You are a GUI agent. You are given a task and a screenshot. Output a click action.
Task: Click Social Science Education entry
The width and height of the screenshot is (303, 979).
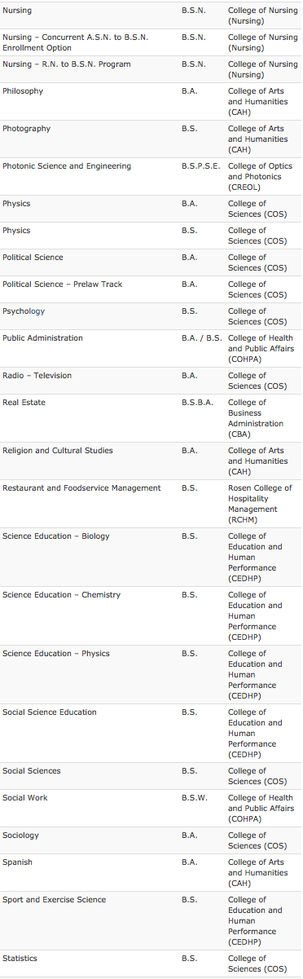pyautogui.click(x=50, y=712)
